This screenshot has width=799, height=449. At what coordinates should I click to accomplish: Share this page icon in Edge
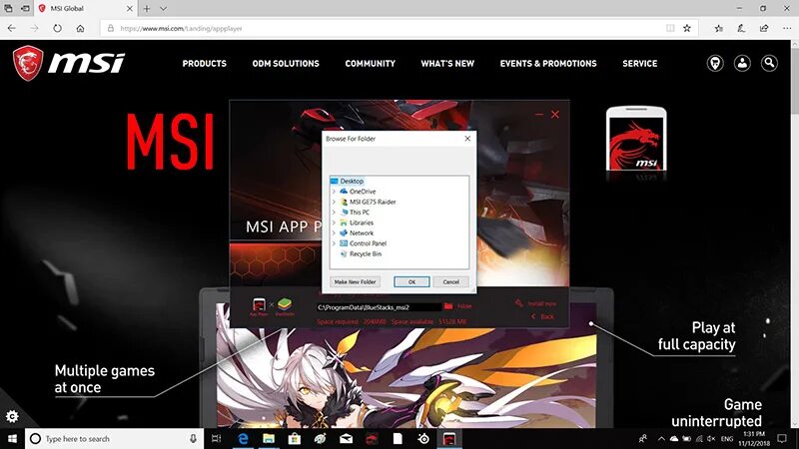[763, 29]
